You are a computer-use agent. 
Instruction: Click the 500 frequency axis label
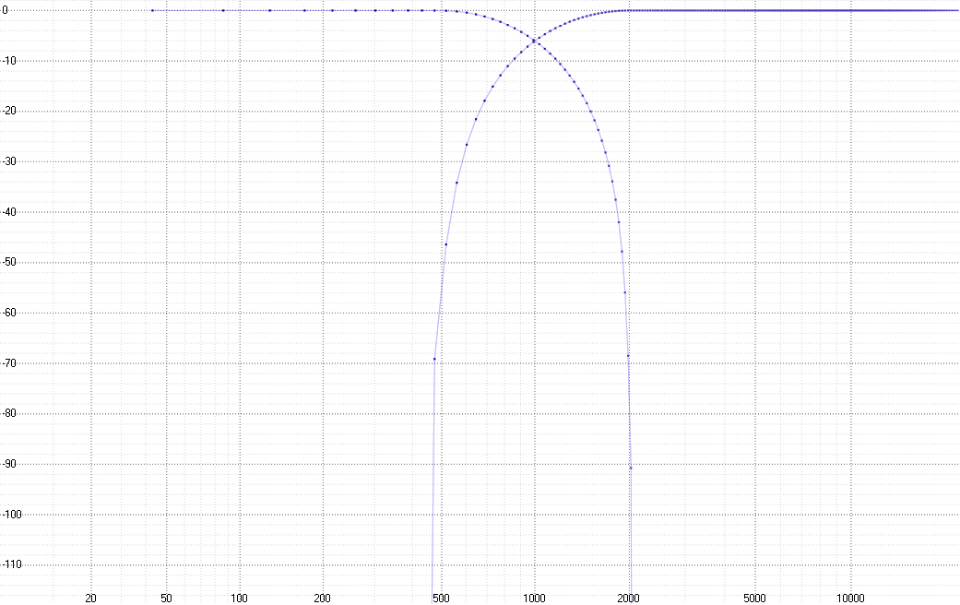pyautogui.click(x=441, y=599)
